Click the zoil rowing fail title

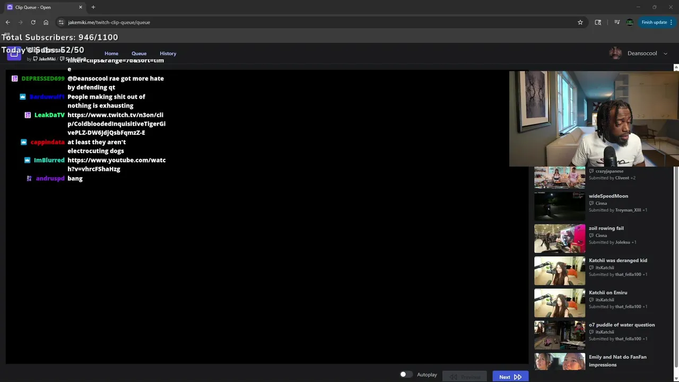606,228
